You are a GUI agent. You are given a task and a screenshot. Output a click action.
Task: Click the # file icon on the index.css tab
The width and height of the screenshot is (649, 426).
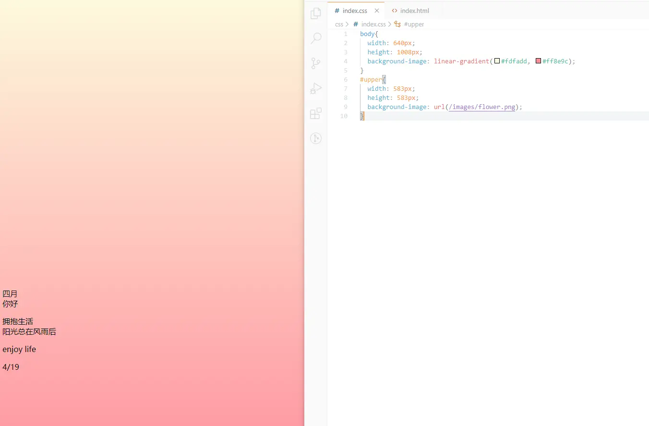point(337,11)
